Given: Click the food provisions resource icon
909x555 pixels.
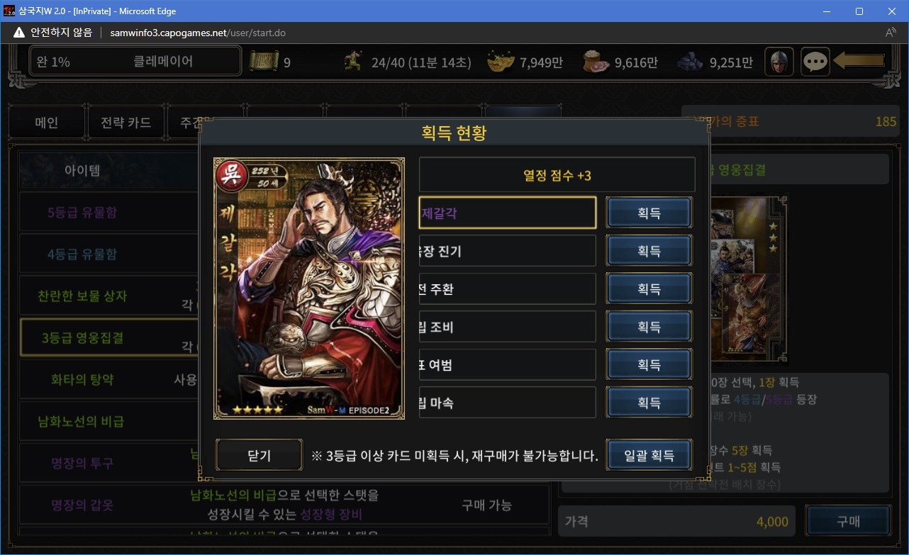Looking at the screenshot, I should click(596, 62).
